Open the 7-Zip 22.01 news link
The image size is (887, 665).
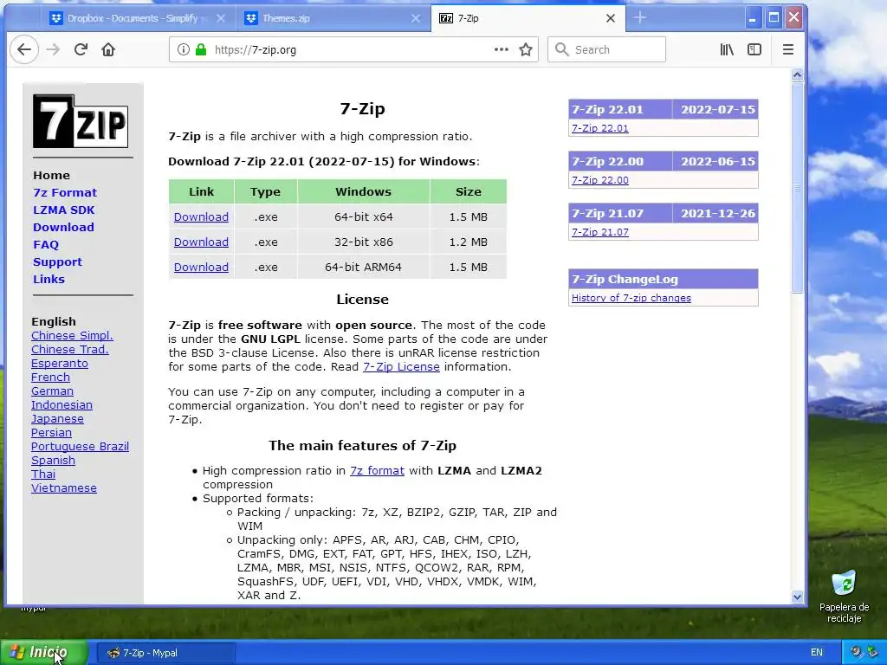(599, 128)
